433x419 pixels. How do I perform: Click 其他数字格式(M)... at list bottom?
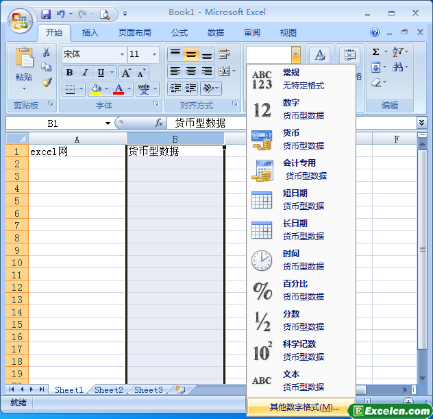click(301, 407)
